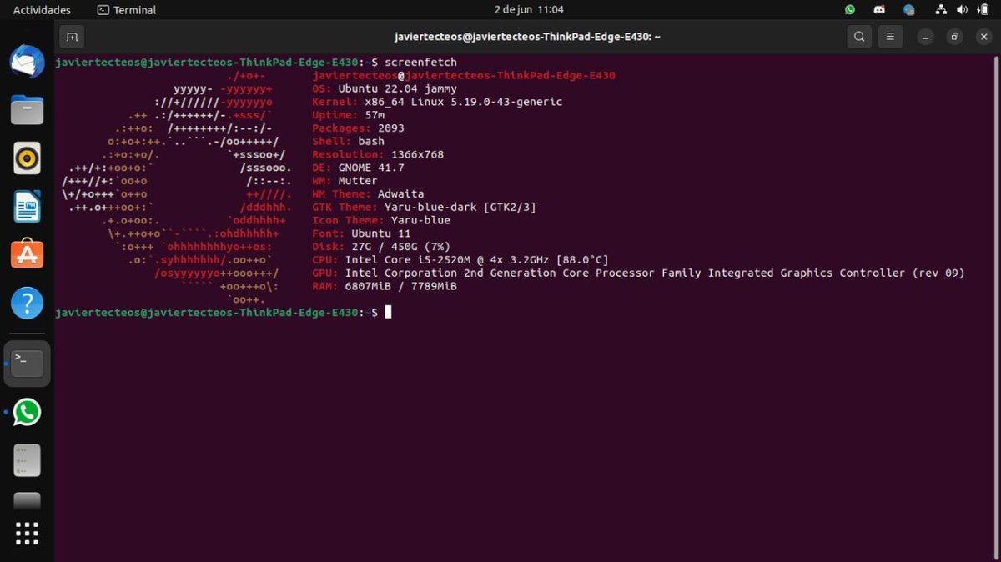Open the power menu icon
This screenshot has height=562, width=1001.
pos(983,10)
